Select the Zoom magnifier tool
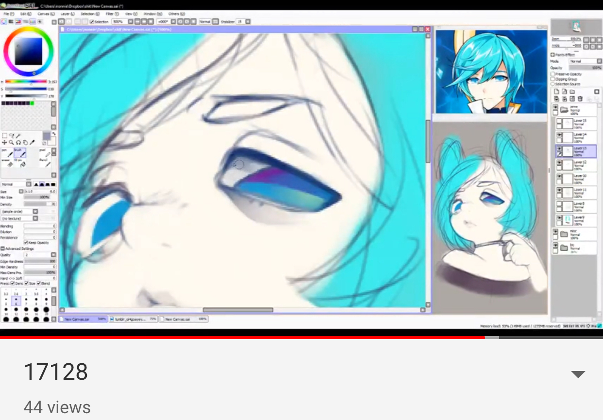603x420 pixels. [11, 143]
